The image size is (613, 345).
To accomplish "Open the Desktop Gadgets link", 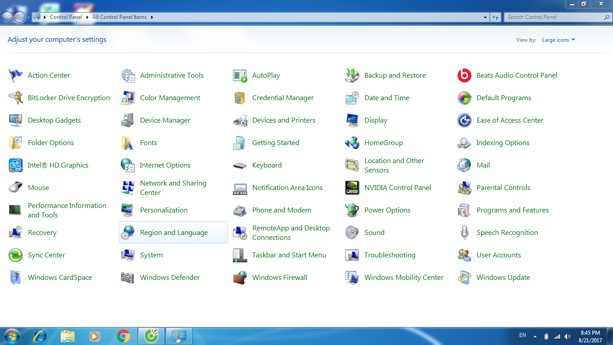I will pyautogui.click(x=54, y=120).
